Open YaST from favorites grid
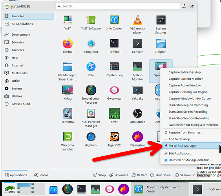 pos(68,22)
